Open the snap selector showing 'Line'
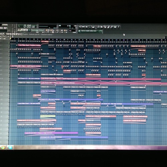 coord(72,31)
